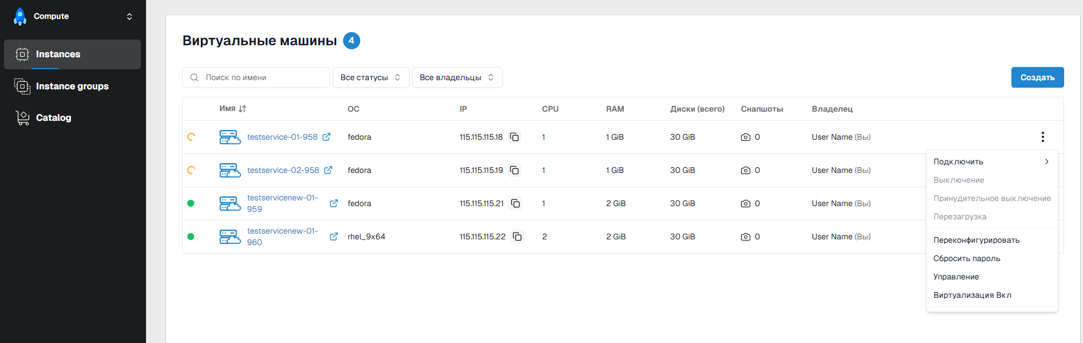Go to Instance groups in the sidebar
Image resolution: width=1083 pixels, height=343 pixels.
(72, 86)
